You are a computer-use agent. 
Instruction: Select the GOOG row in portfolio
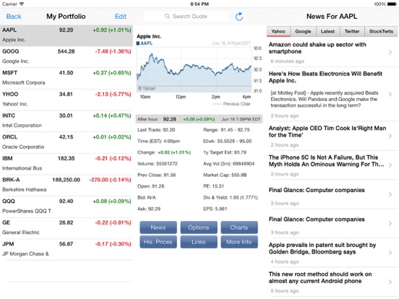(x=66, y=56)
